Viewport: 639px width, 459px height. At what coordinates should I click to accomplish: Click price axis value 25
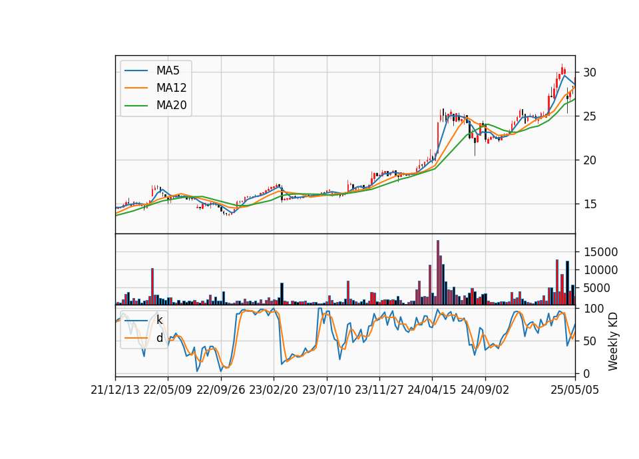coord(590,116)
